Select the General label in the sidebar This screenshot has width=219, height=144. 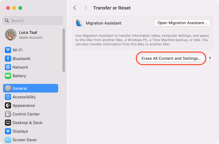click(x=20, y=88)
